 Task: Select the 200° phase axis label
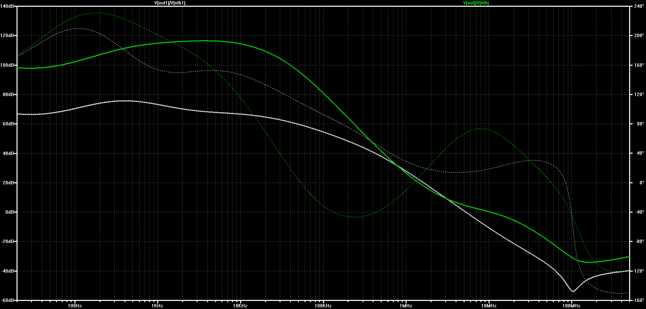(639, 36)
